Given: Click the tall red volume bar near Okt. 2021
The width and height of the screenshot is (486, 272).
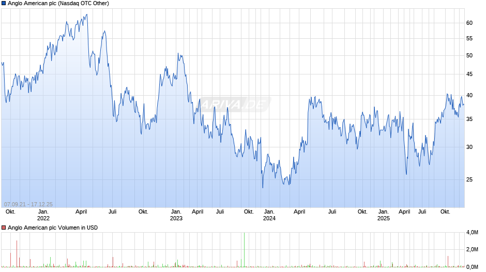Looking at the screenshot, I should 17,254.
